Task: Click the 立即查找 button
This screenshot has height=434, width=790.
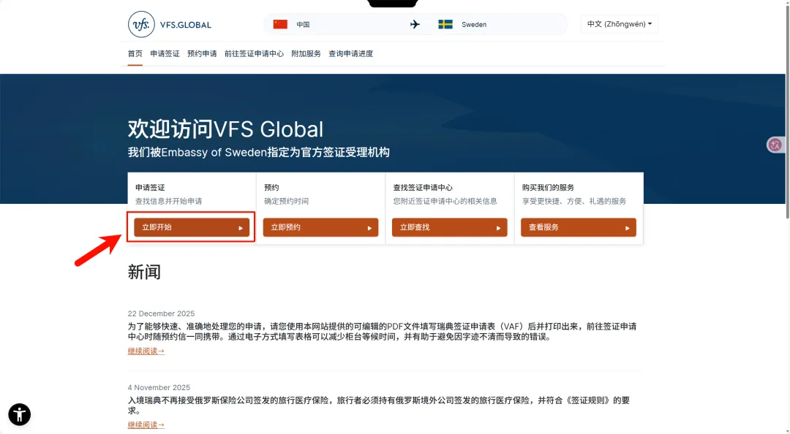Action: tap(449, 227)
